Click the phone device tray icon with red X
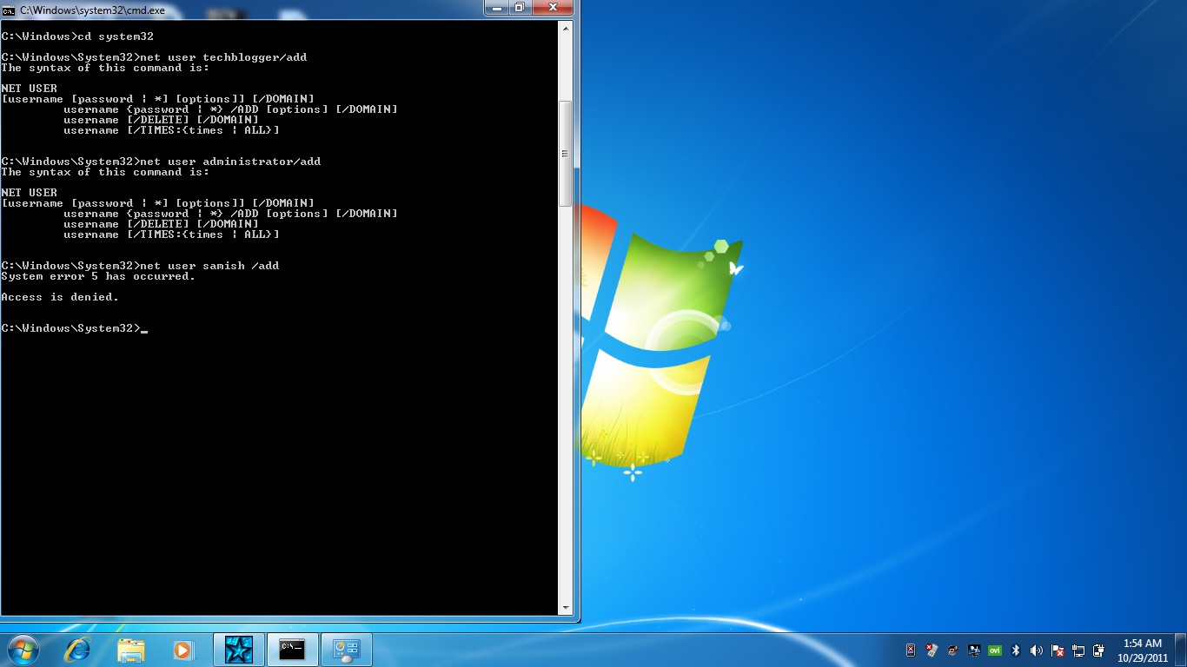Viewport: 1187px width, 667px height. tap(911, 650)
